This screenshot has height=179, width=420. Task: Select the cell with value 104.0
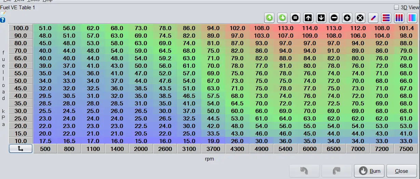click(x=382, y=36)
